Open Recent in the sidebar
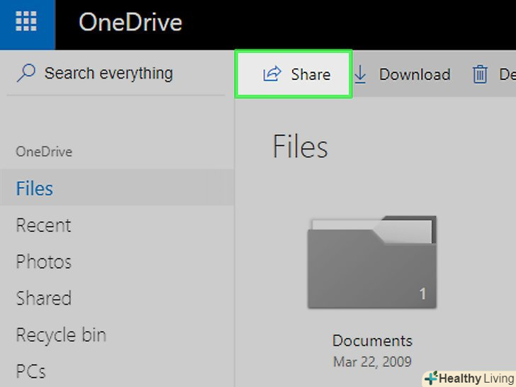The width and height of the screenshot is (516, 387). click(43, 225)
